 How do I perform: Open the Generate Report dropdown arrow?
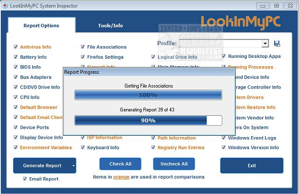tap(73, 166)
